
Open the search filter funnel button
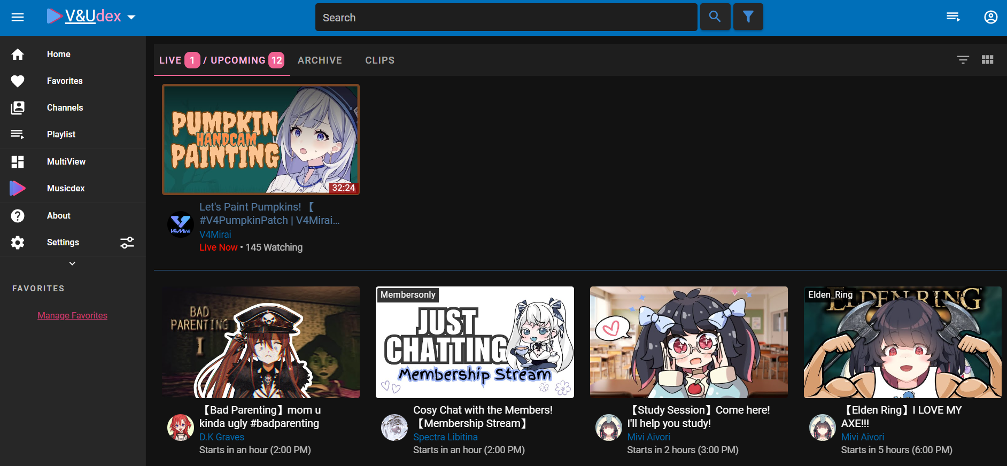click(x=748, y=17)
